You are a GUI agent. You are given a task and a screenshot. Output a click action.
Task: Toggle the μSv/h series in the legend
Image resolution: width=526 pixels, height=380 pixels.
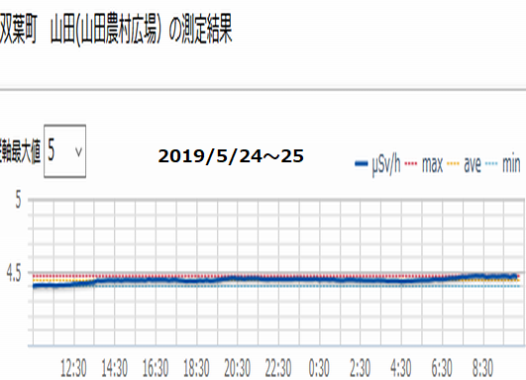click(x=378, y=164)
